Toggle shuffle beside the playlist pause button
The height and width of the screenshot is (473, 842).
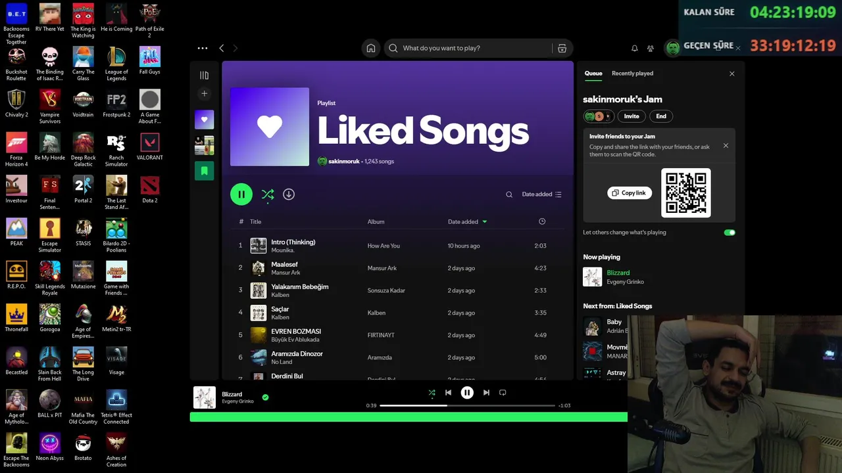pos(268,194)
